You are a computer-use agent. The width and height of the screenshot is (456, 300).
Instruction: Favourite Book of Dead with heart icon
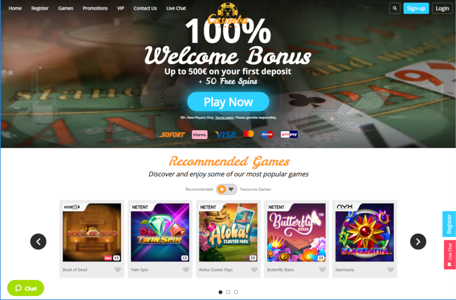(x=118, y=270)
